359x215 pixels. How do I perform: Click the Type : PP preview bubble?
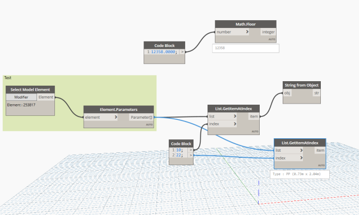coord(300,174)
